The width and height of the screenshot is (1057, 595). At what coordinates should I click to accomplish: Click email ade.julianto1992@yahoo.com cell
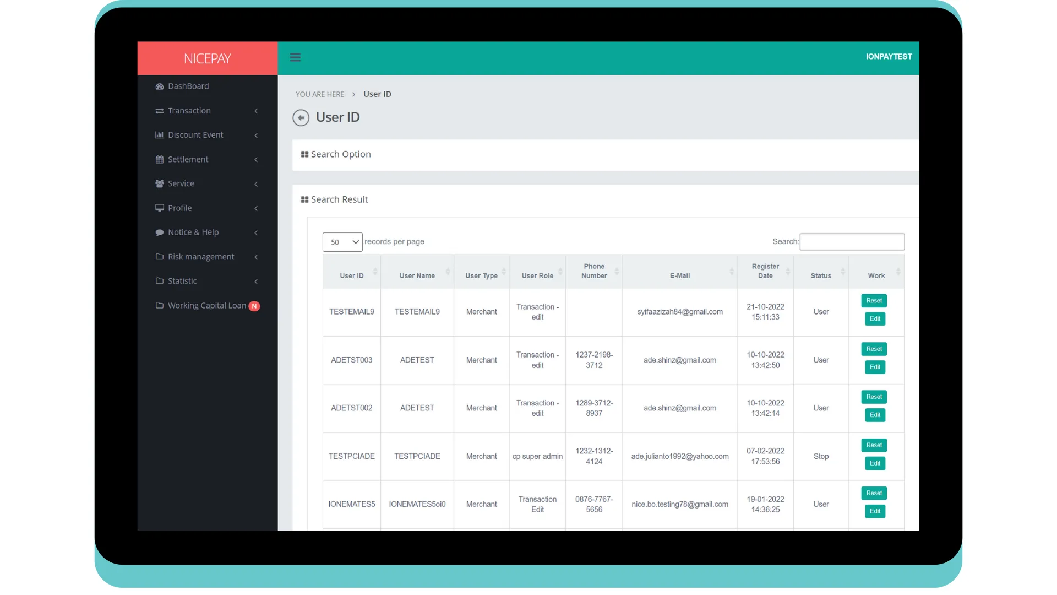(x=680, y=457)
